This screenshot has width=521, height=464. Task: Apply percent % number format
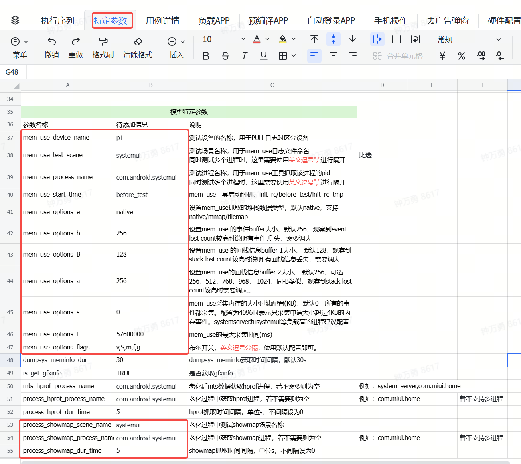(462, 56)
